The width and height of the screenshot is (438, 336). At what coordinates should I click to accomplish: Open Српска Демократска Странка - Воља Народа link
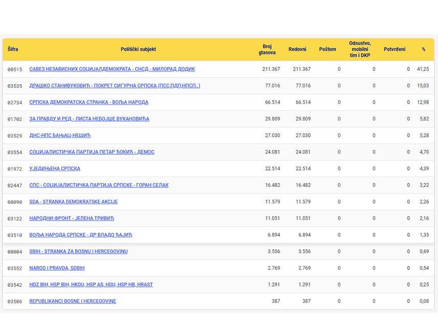(89, 102)
